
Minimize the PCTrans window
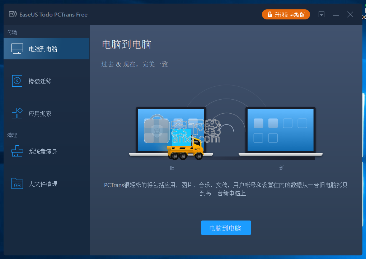coord(335,15)
